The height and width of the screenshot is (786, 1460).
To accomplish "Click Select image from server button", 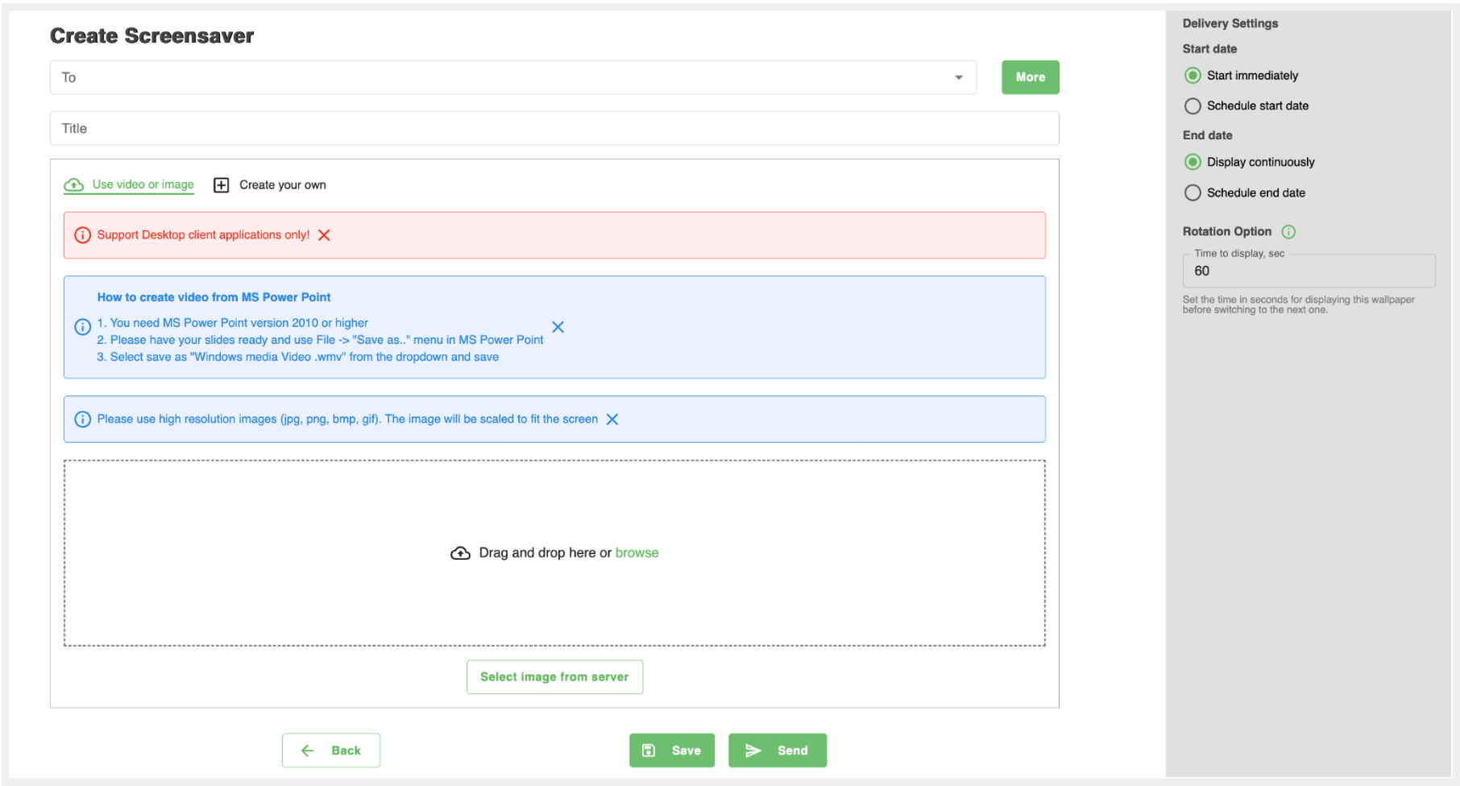I will tap(554, 677).
